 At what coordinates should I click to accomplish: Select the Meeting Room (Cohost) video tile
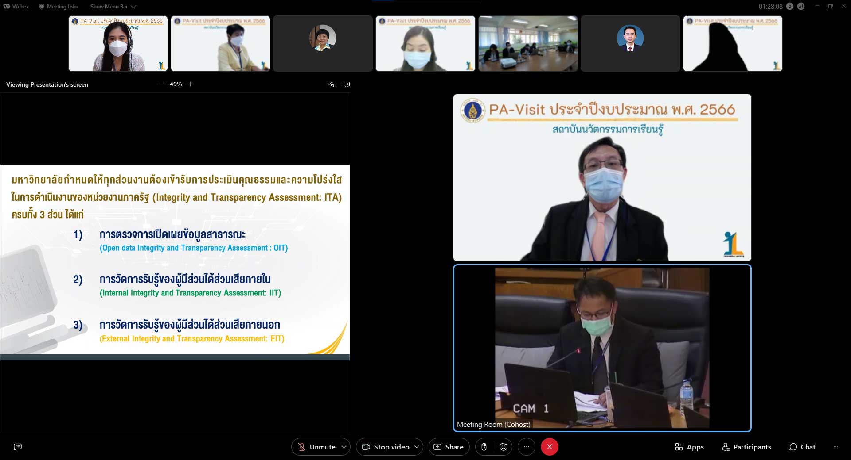(x=602, y=348)
